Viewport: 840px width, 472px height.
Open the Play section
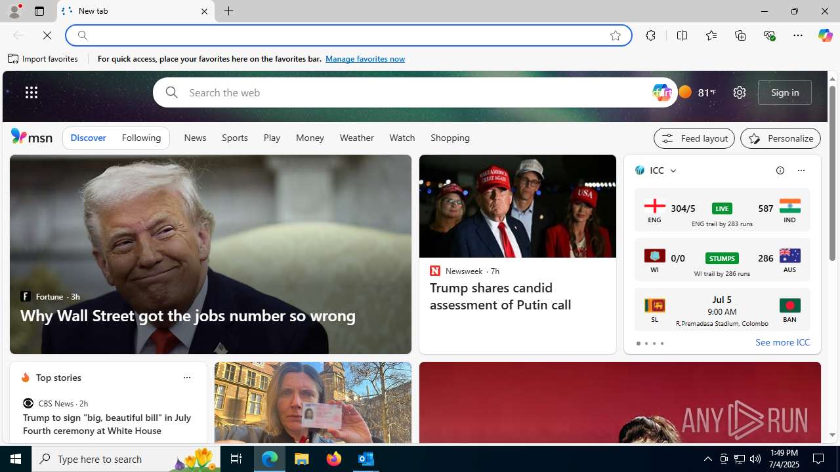point(272,138)
